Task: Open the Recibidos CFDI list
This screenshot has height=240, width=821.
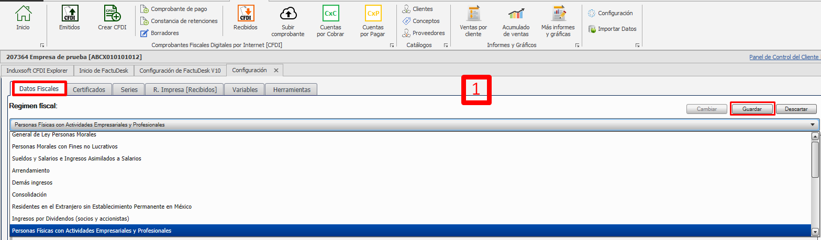Action: 245,18
